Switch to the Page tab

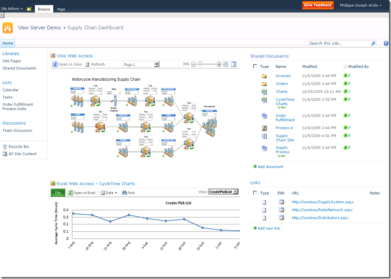click(x=61, y=8)
